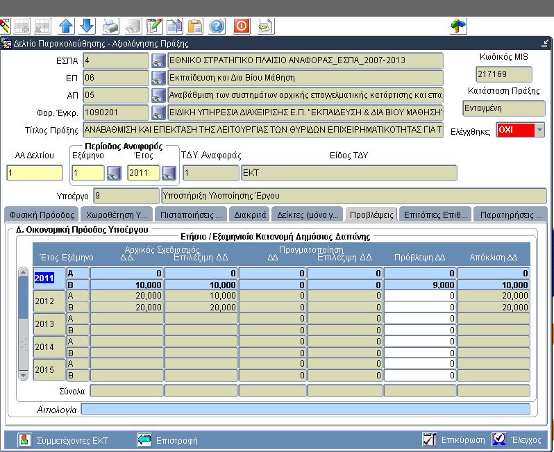The height and width of the screenshot is (452, 554).
Task: Switch to Διακριτά tab
Action: pyautogui.click(x=250, y=215)
